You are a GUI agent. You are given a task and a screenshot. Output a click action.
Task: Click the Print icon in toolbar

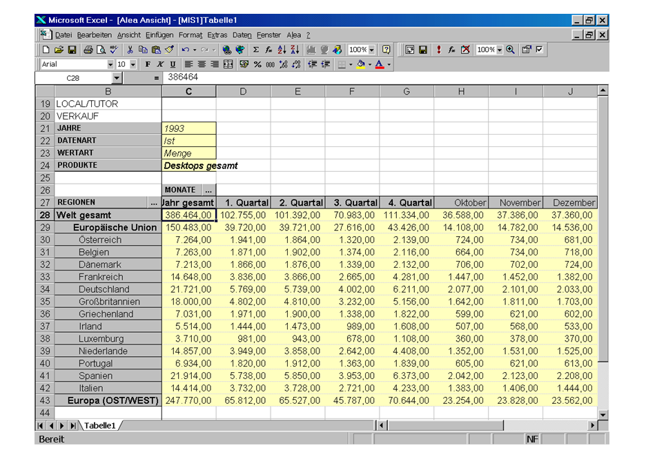(88, 50)
